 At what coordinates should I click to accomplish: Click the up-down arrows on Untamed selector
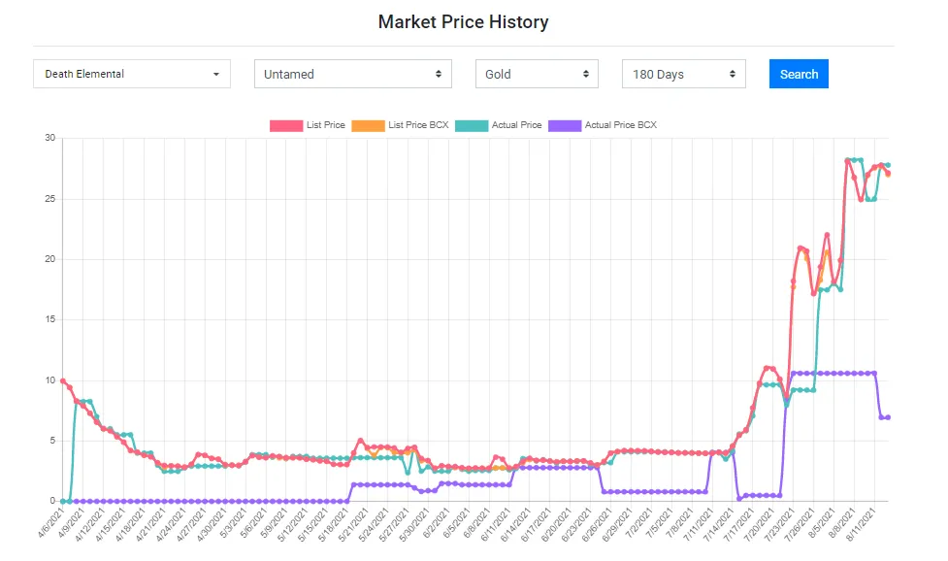[x=438, y=75]
